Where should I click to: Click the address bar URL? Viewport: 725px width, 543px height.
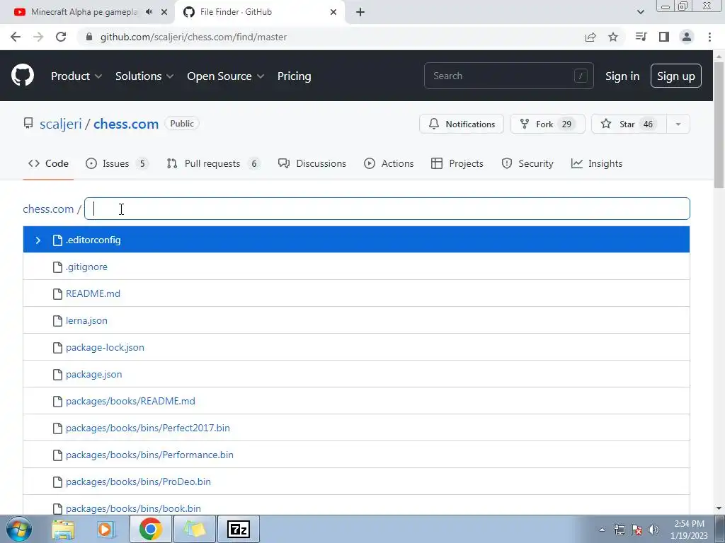tap(193, 37)
